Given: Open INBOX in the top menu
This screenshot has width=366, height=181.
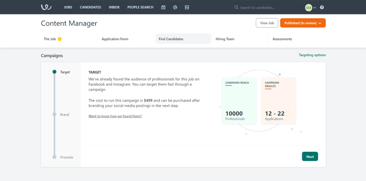Looking at the screenshot, I should pos(114,7).
